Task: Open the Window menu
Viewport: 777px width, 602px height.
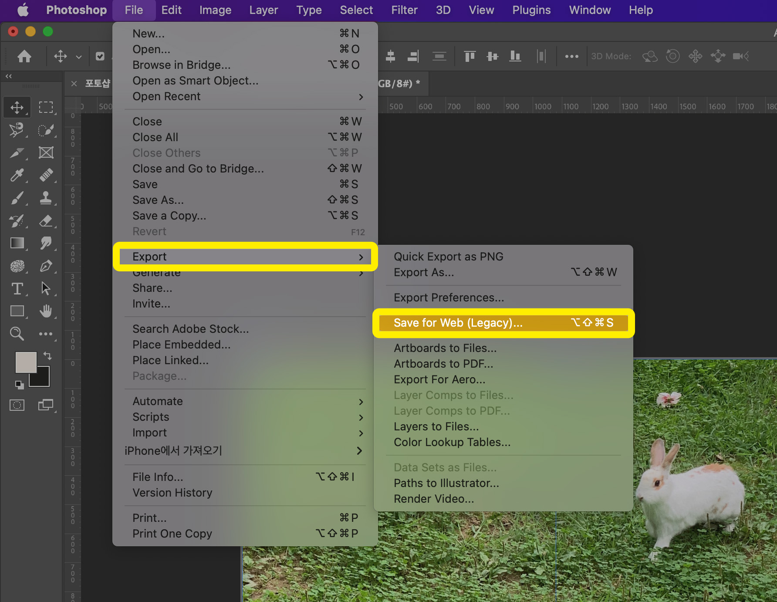Action: (x=590, y=10)
